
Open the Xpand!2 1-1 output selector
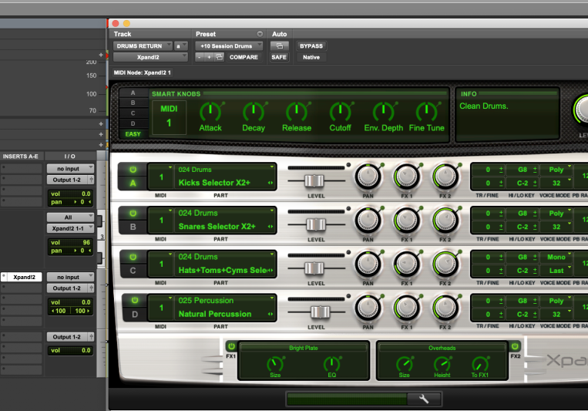pos(70,228)
